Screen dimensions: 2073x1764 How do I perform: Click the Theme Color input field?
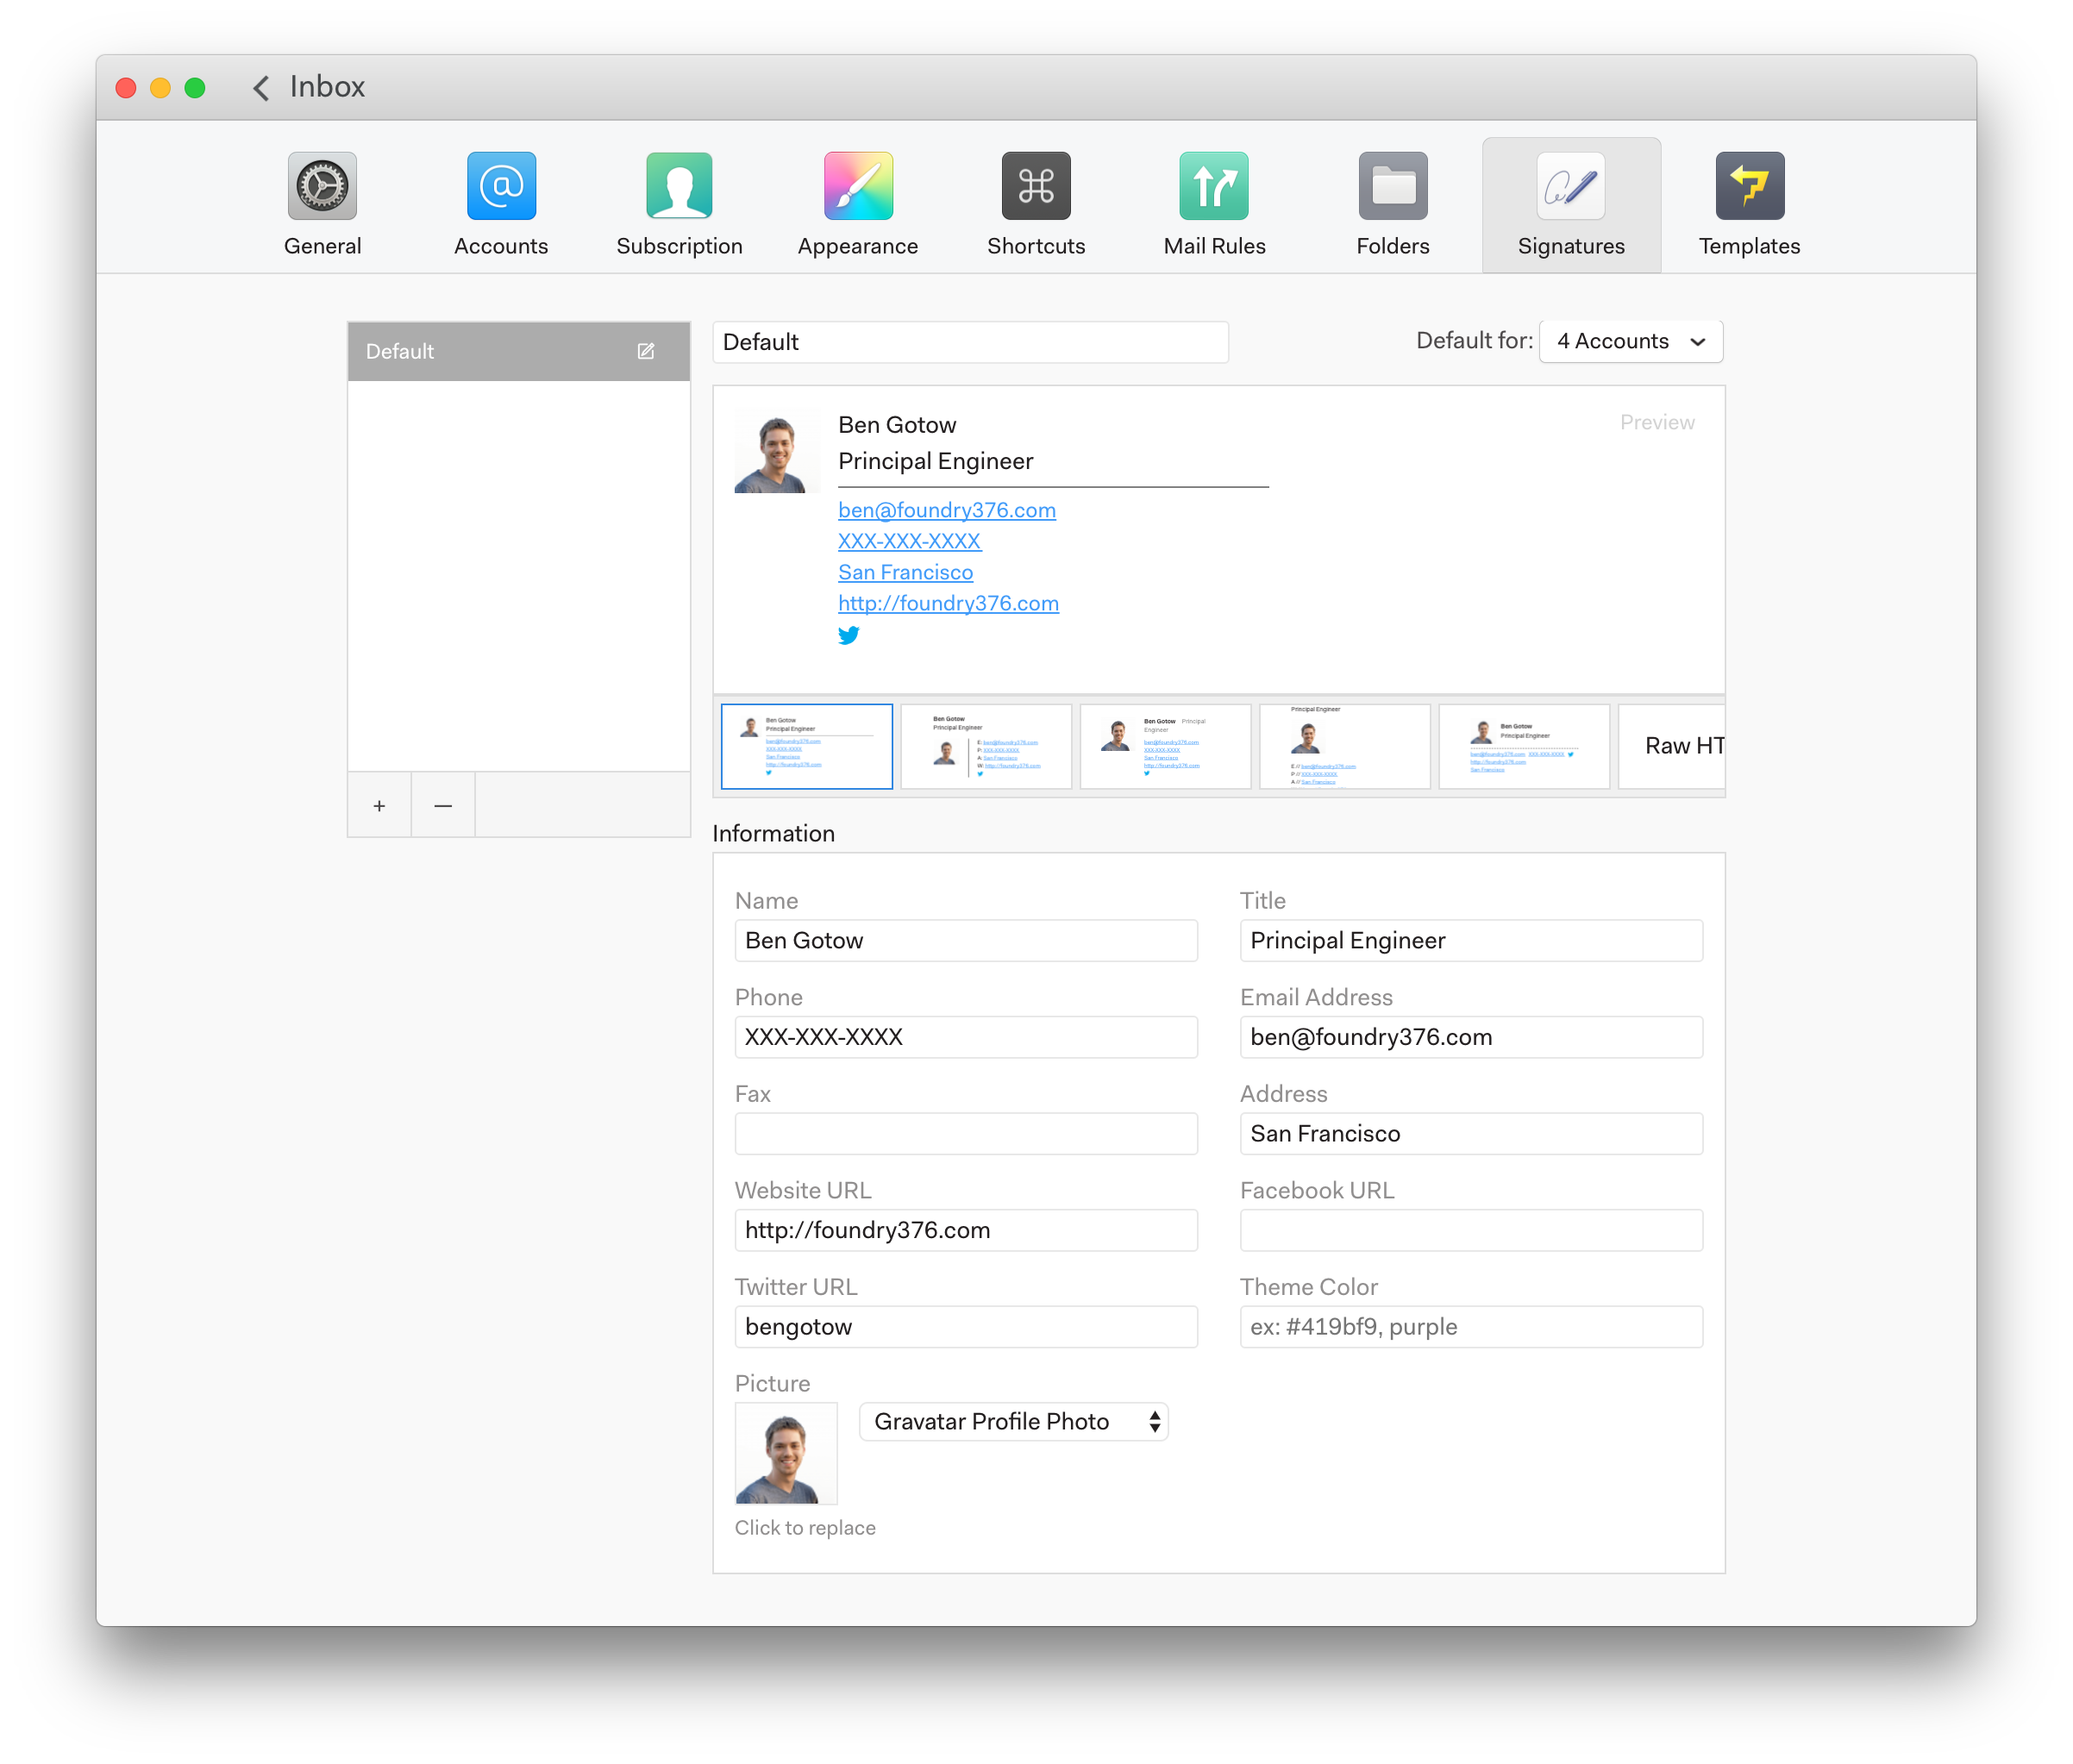point(1470,1326)
